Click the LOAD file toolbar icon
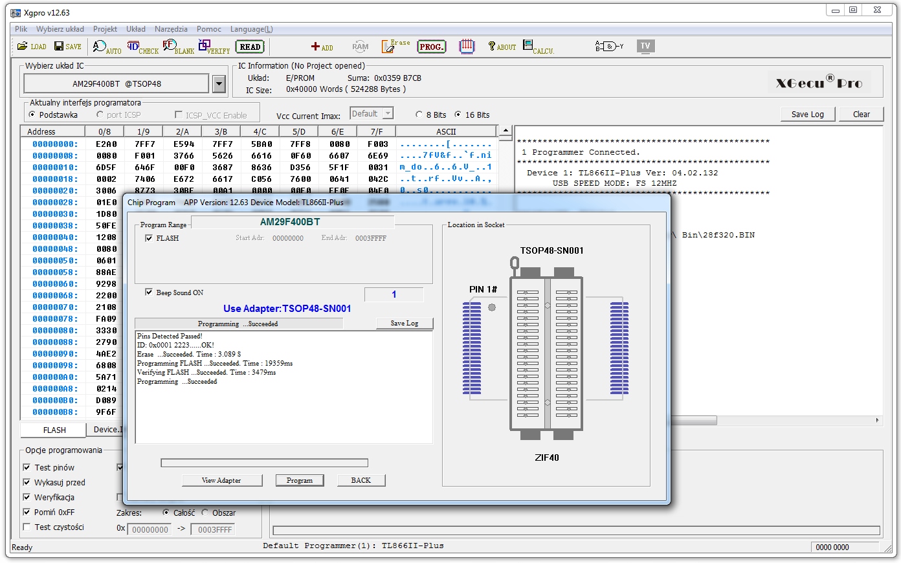901x563 pixels. click(x=32, y=47)
